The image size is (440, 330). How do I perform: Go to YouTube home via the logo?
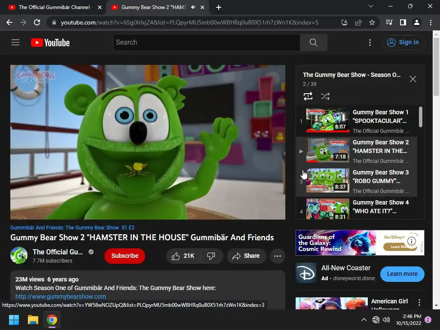50,43
